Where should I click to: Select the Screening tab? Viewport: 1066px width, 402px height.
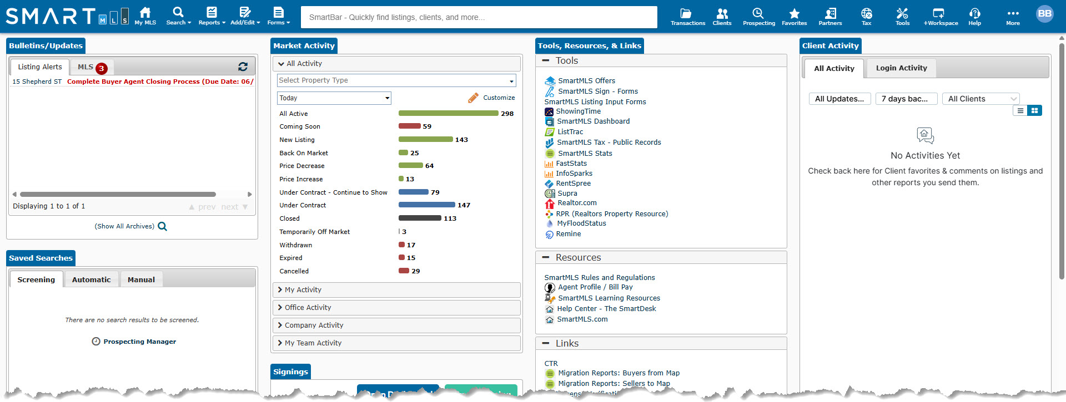36,279
